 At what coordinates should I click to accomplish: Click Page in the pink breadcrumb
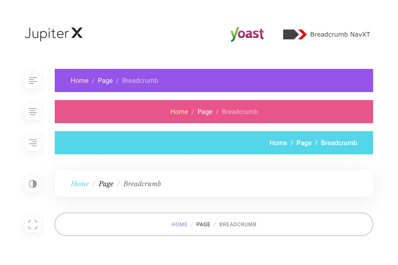click(205, 112)
